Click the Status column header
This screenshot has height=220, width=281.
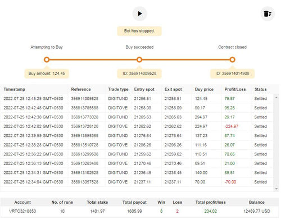(x=260, y=89)
